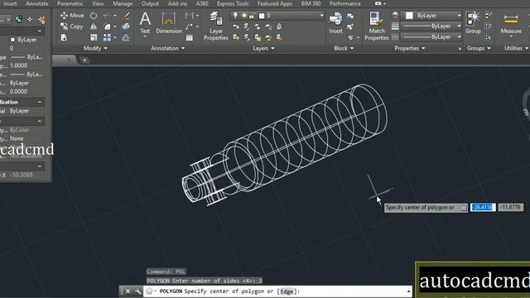Click the ByLayer color swatch in Properties palette
Viewport: 530px width, 298px height.
[x=13, y=40]
